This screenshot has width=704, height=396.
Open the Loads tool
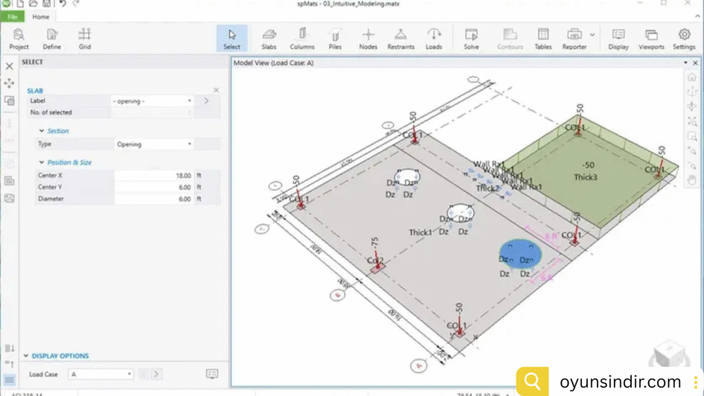pyautogui.click(x=434, y=38)
